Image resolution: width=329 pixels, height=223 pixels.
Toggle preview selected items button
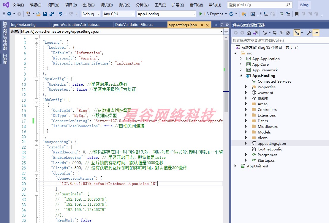tap(316, 33)
